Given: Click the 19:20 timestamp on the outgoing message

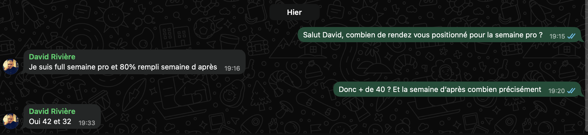Looking at the screenshot, I should pos(556,91).
